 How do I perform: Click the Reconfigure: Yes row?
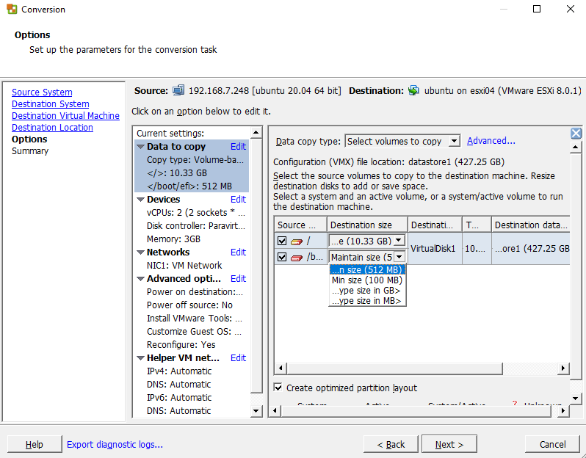coord(181,345)
